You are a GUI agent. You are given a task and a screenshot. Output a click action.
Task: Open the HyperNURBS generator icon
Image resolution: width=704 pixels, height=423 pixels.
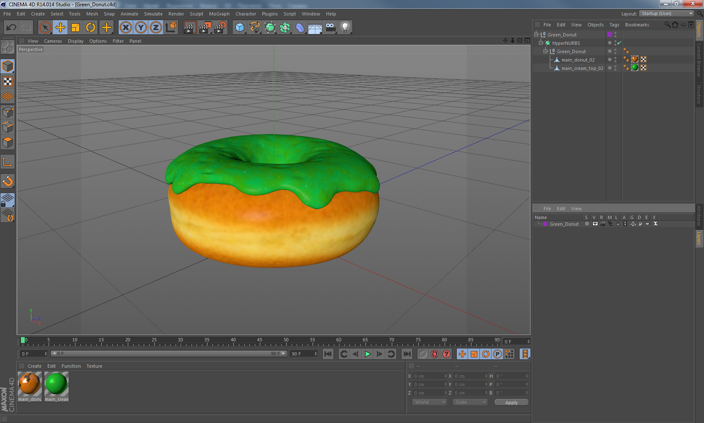tap(270, 28)
